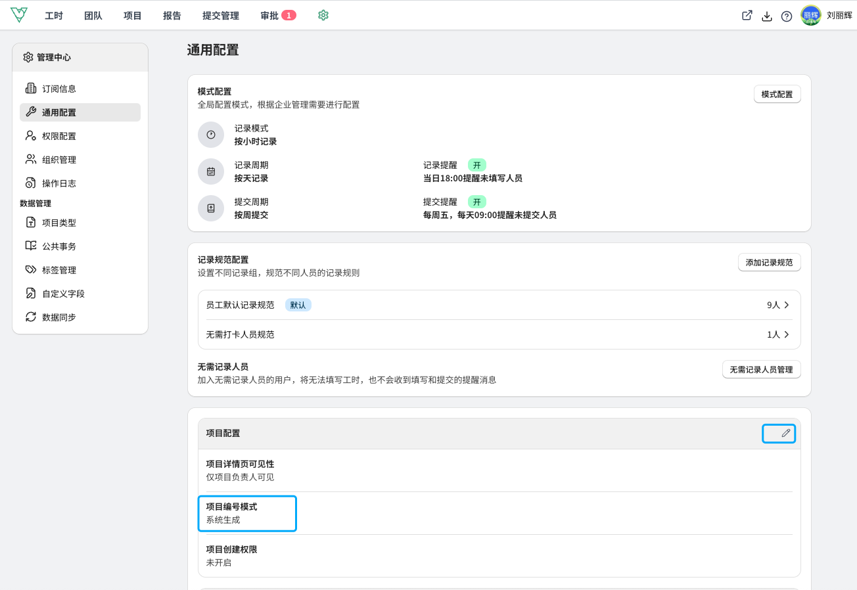Click the download icon in header

tap(766, 16)
